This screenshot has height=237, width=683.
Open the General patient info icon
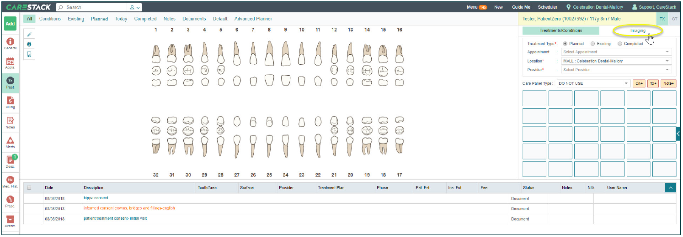10,43
